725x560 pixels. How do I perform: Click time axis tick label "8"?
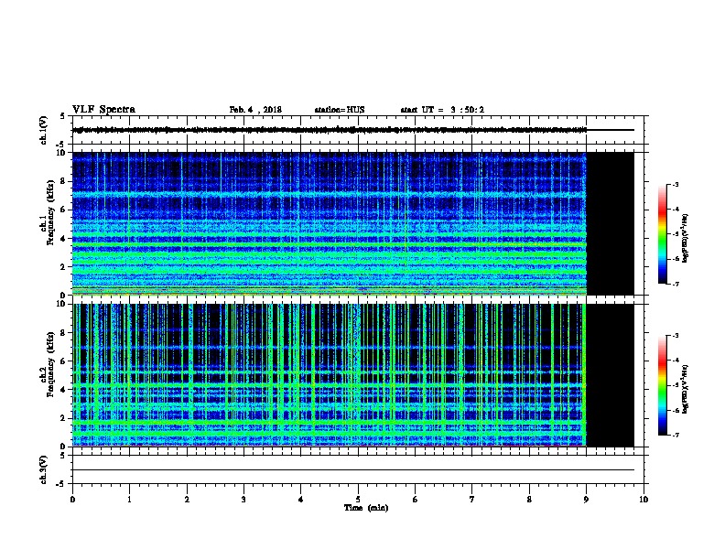[529, 500]
